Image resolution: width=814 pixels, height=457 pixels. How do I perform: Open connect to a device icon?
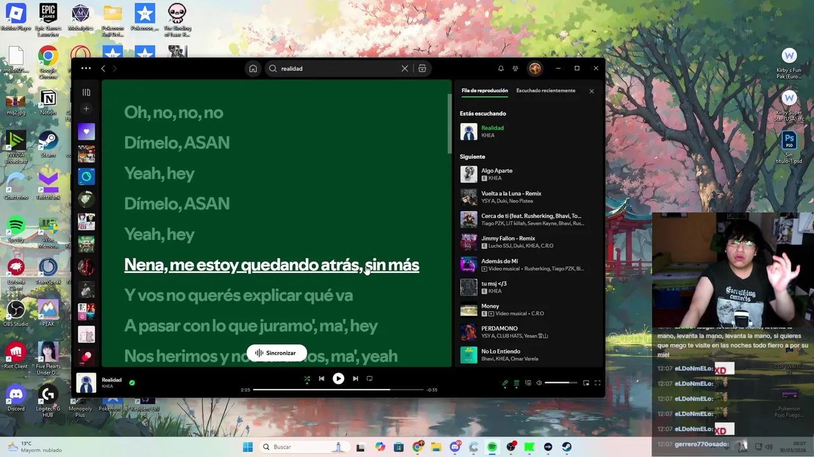528,383
